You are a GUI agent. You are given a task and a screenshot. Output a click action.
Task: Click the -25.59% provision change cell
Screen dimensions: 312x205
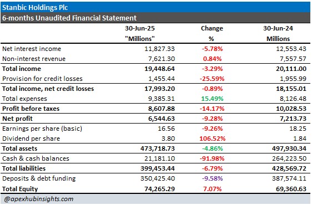pos(212,79)
